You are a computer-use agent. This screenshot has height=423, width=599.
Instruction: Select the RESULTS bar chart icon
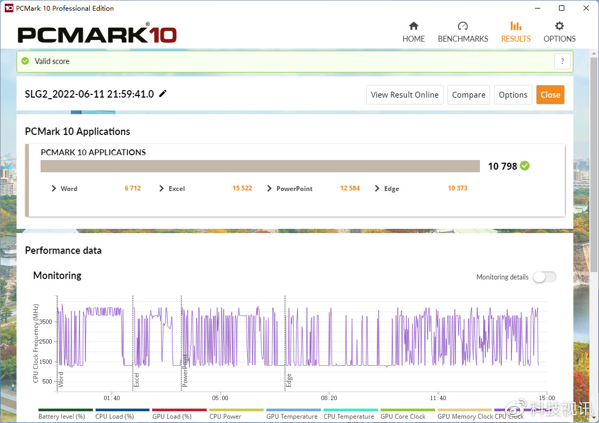[x=516, y=26]
